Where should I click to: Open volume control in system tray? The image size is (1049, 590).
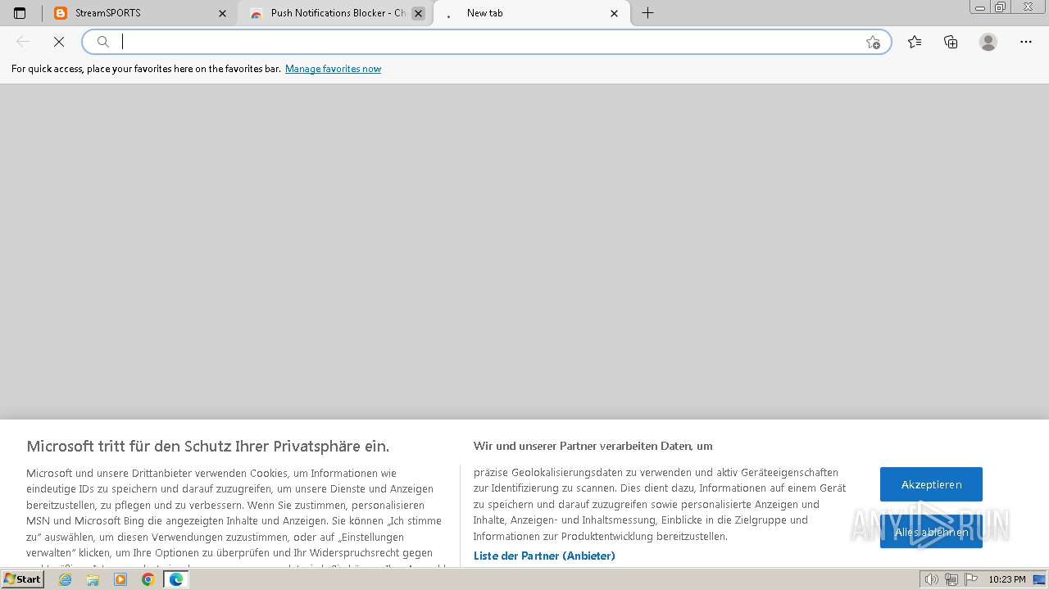(x=932, y=579)
